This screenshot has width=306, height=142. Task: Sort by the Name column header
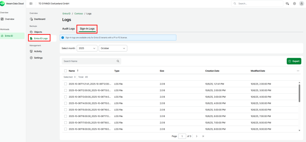(x=72, y=71)
